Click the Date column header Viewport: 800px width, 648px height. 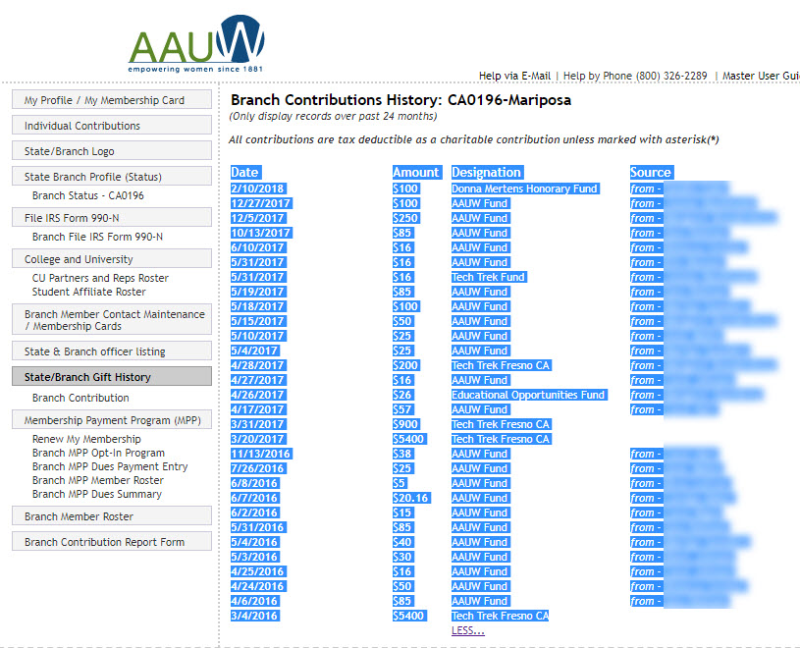coord(246,173)
